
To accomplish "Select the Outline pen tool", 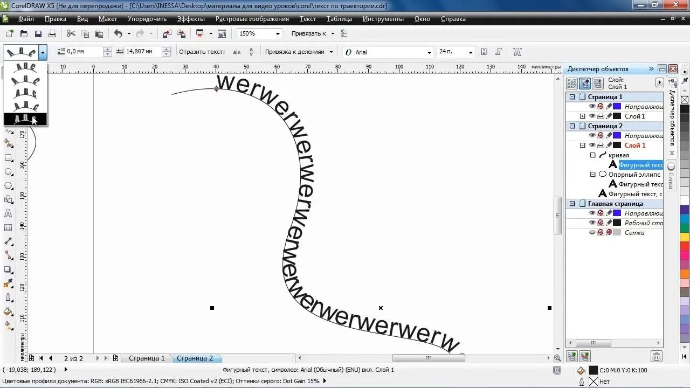I will (9, 297).
